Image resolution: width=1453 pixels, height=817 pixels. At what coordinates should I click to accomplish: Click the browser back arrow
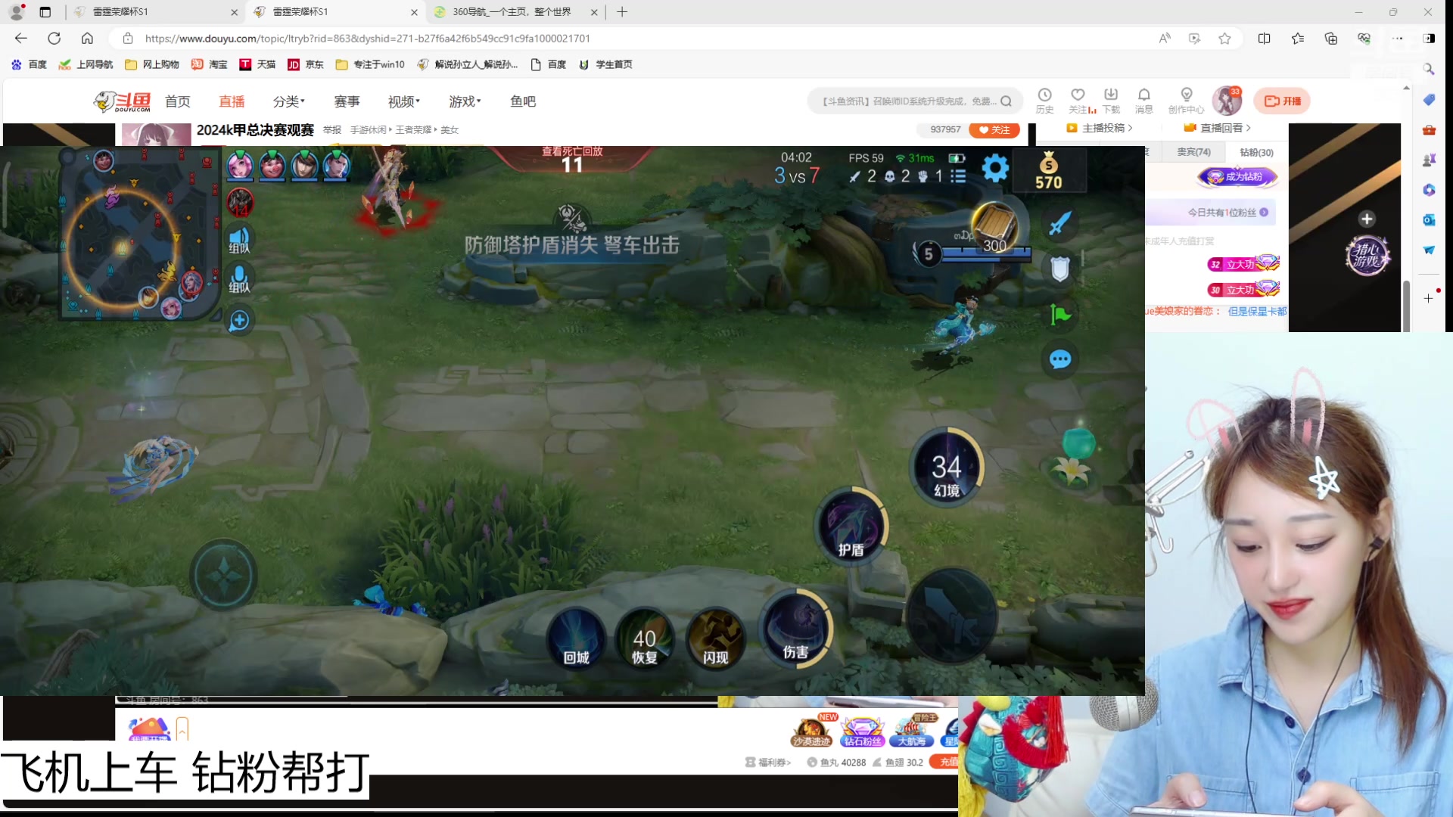pyautogui.click(x=21, y=39)
